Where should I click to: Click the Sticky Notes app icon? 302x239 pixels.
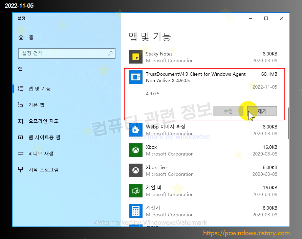coord(136,57)
